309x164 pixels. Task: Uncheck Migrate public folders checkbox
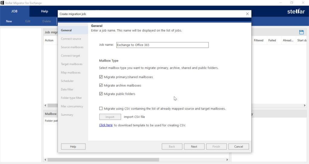point(101,94)
